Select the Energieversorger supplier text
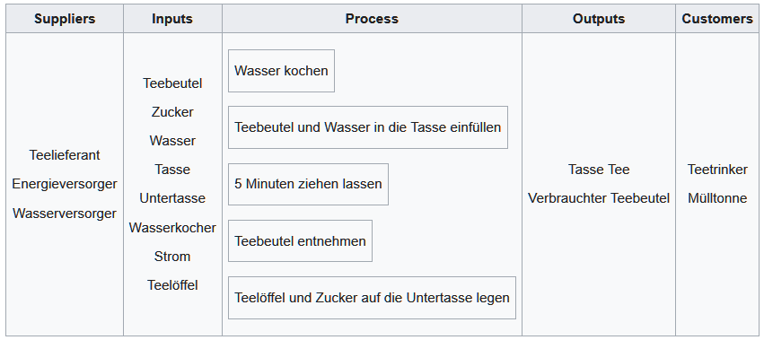 [x=65, y=184]
